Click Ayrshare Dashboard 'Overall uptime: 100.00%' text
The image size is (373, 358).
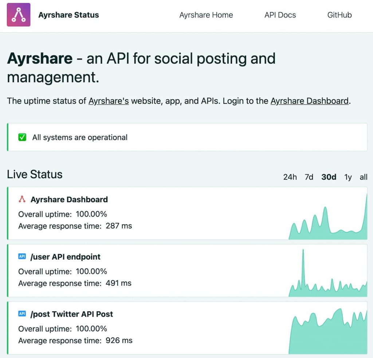(x=63, y=214)
